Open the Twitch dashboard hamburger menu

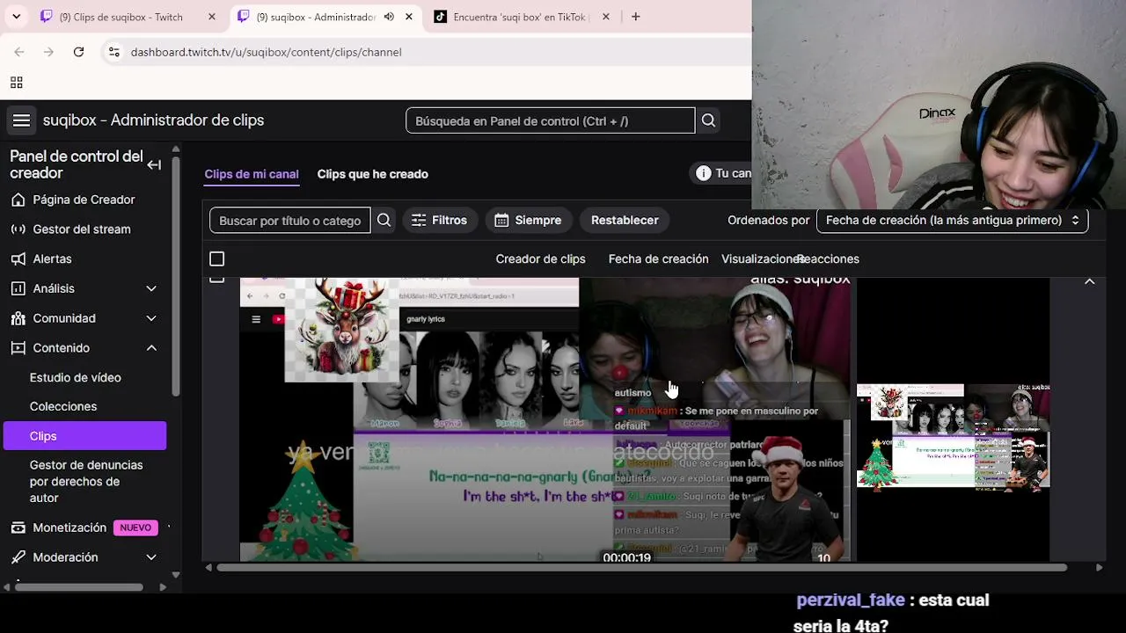pos(21,120)
